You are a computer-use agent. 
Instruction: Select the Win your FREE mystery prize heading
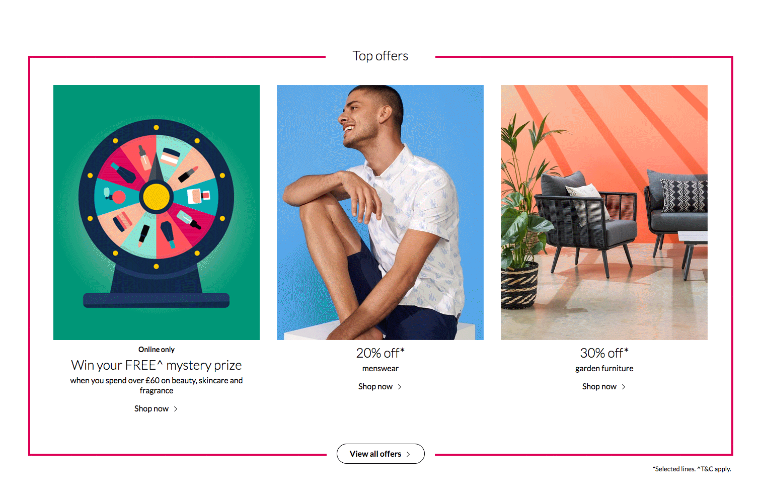coord(157,365)
